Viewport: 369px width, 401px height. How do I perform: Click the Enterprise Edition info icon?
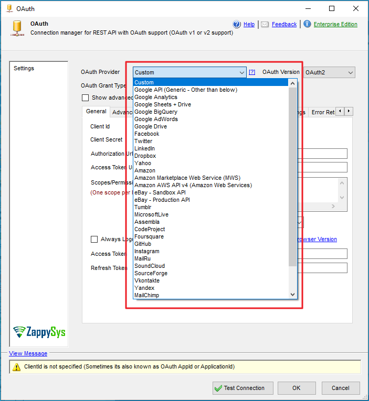307,24
